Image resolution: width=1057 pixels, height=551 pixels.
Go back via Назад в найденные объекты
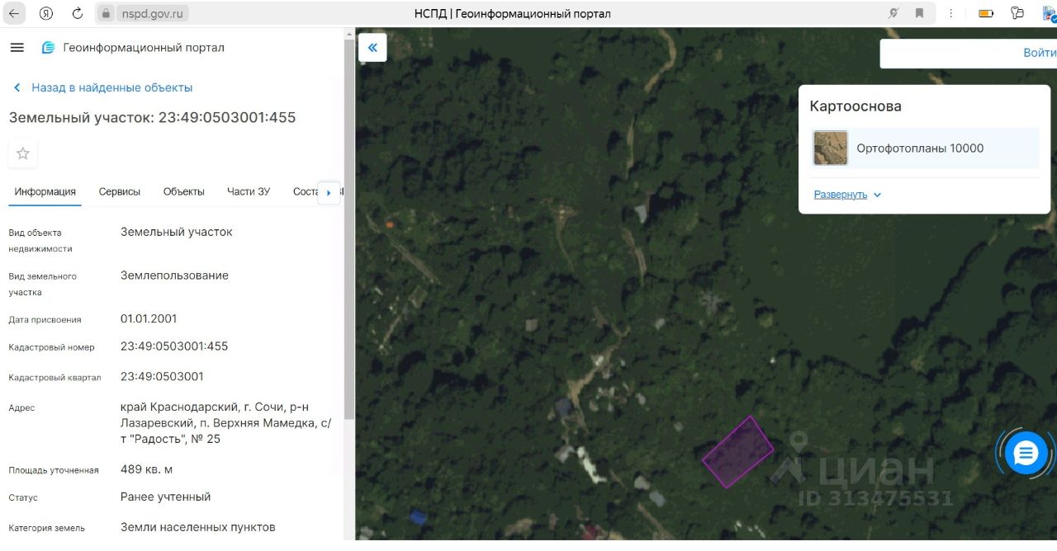[x=103, y=87]
